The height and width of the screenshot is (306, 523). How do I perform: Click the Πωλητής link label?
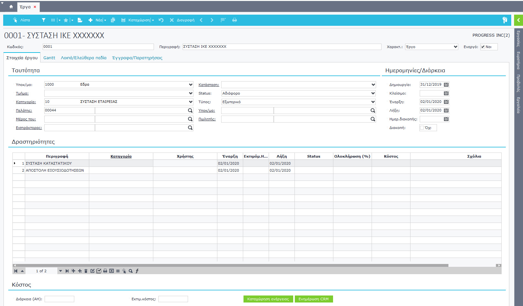207,119
